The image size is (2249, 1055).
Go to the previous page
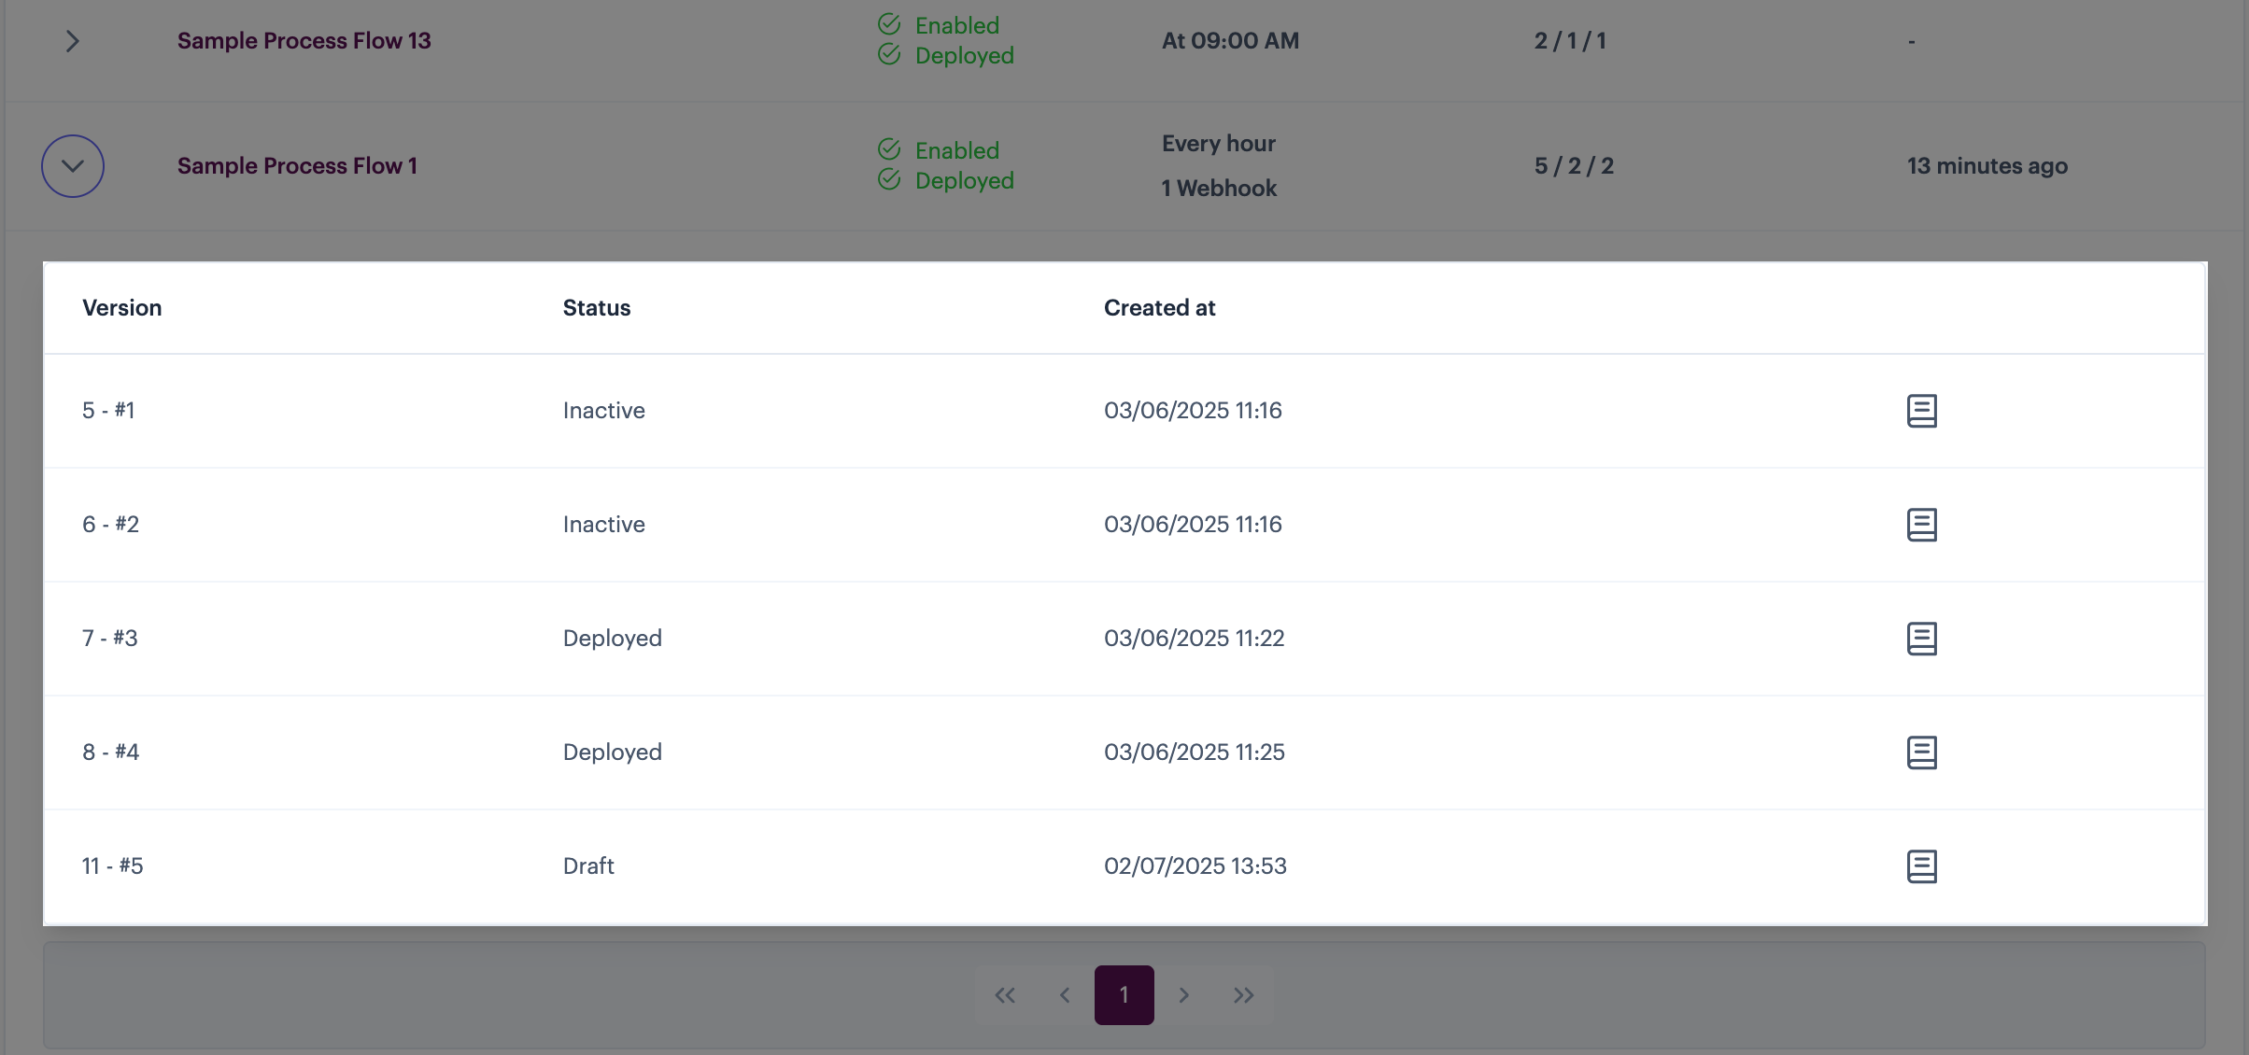(1065, 995)
